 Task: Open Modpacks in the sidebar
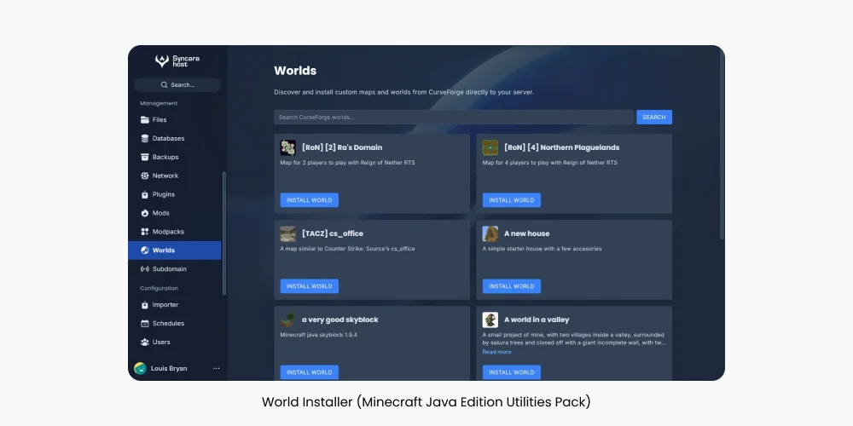click(175, 232)
